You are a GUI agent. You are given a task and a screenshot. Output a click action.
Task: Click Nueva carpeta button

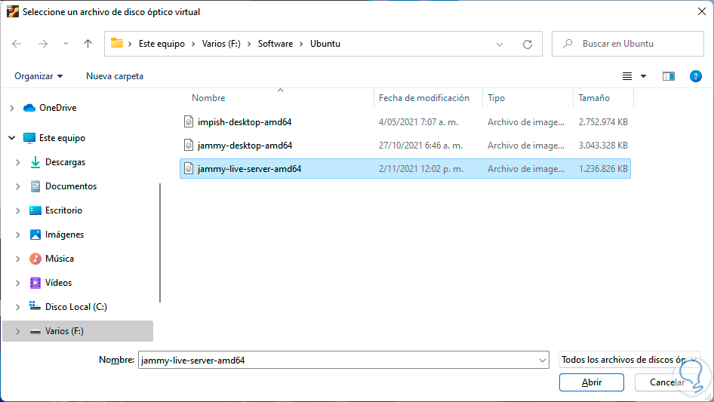pyautogui.click(x=115, y=76)
